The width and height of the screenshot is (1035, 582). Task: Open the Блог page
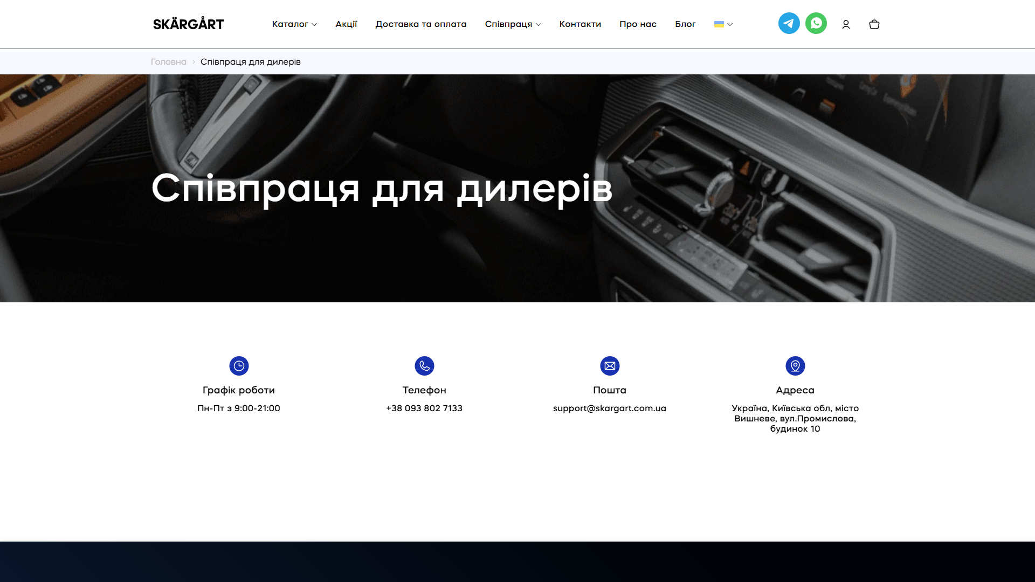tap(685, 24)
